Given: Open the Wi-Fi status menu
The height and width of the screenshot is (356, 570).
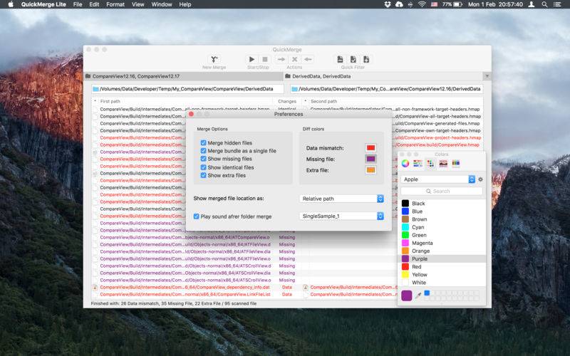Looking at the screenshot, I should 422,4.
